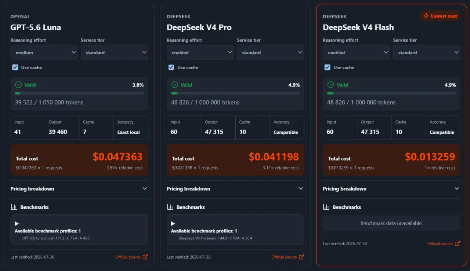Click Valid checkmark icon in GPT-5.6 Luna card
This screenshot has width=470, height=271.
pos(18,85)
